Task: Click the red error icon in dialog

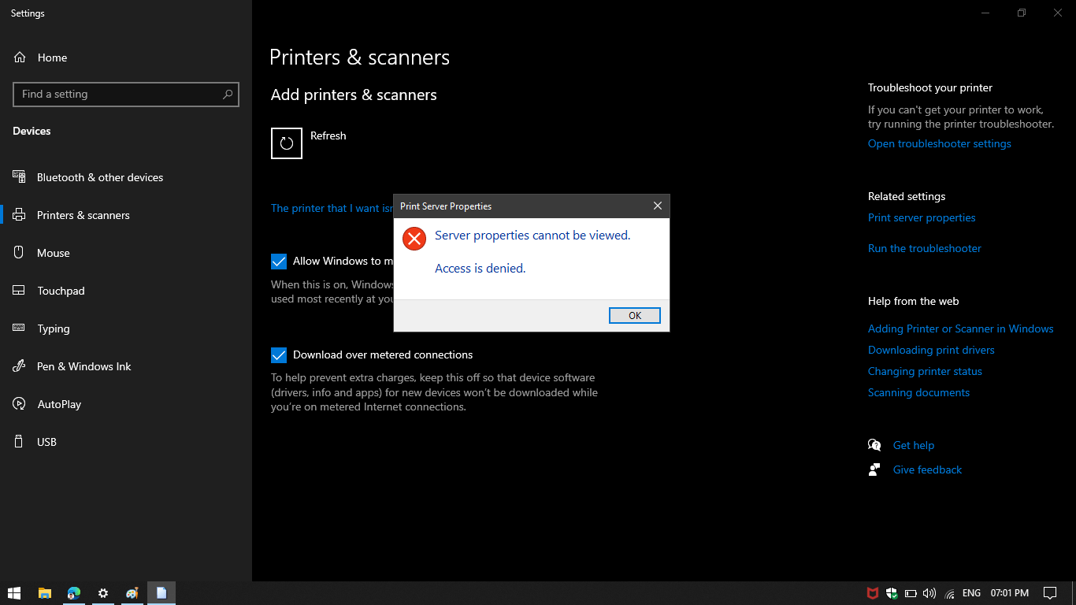Action: (x=414, y=239)
